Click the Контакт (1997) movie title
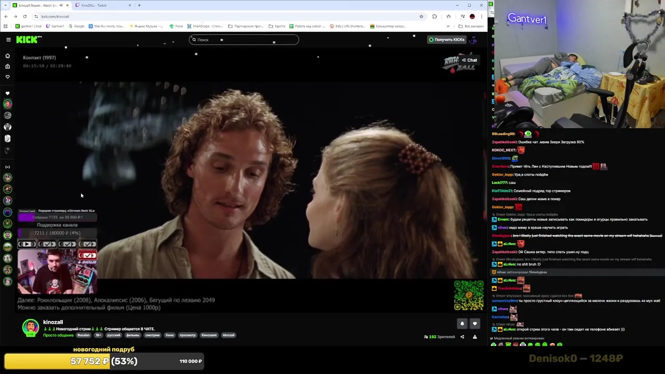665x374 pixels. [x=39, y=58]
